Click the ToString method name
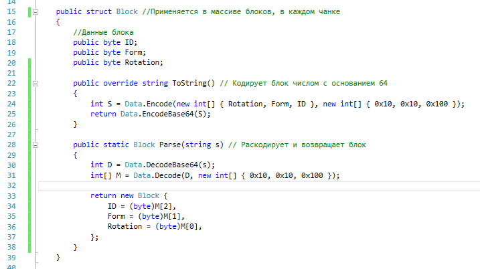480x269 pixels. [x=189, y=83]
